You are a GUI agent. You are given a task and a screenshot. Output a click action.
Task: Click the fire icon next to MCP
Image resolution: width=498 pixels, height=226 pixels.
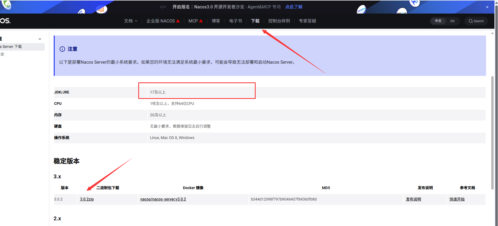(201, 21)
